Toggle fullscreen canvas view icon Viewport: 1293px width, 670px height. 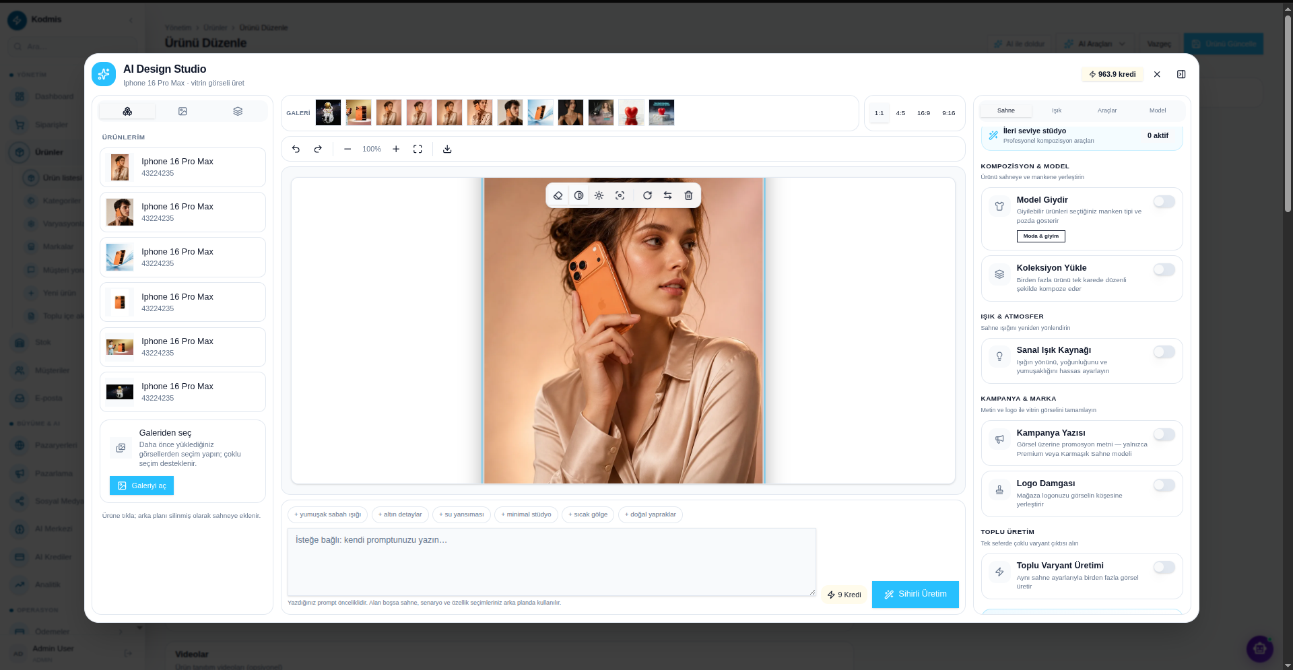click(x=418, y=149)
